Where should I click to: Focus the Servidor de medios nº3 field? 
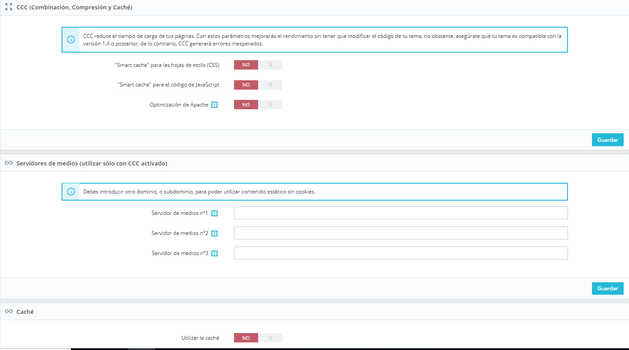[401, 253]
